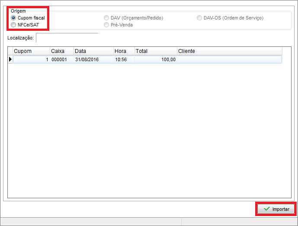Screen dimensions: 298x226
Task: Click the Total column header
Action: click(155, 51)
